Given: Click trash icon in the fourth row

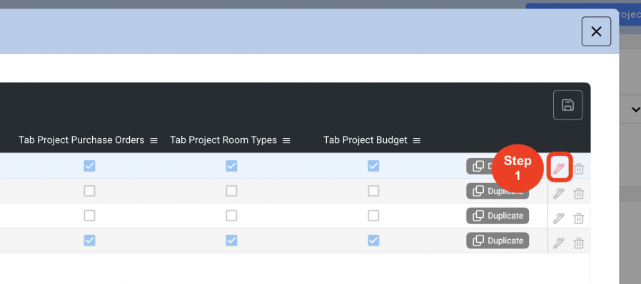Looking at the screenshot, I should point(578,243).
